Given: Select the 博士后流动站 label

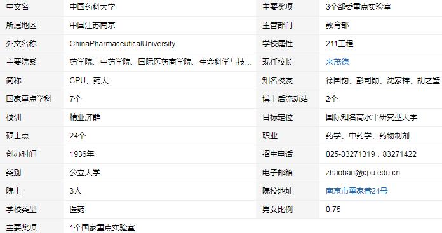Looking at the screenshot, I should coord(285,98).
